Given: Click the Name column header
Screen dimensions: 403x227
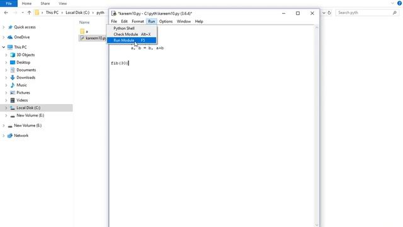Looking at the screenshot, I should 84,23.
